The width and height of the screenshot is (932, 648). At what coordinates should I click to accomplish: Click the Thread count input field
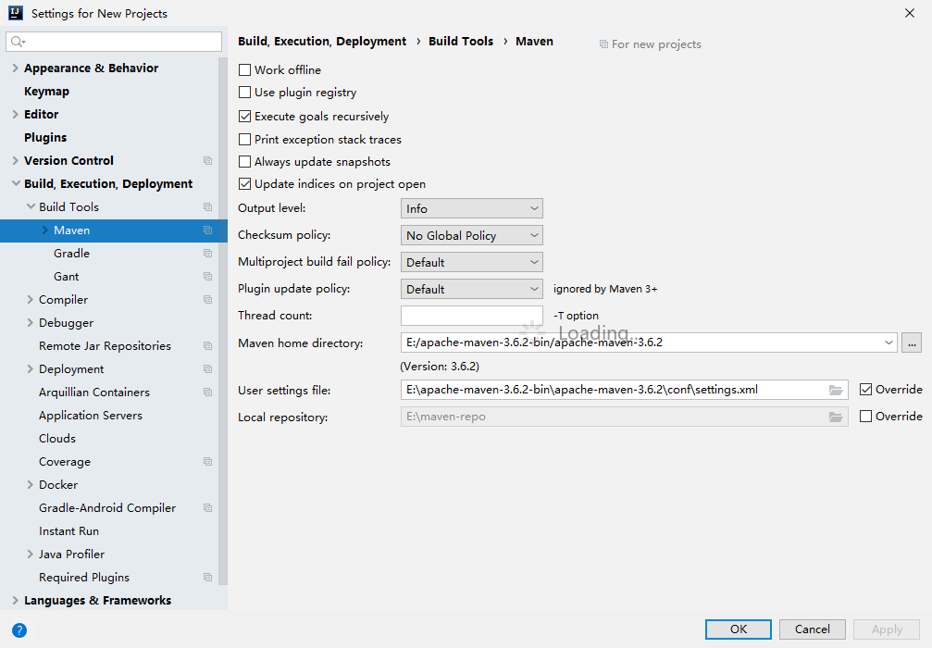pyautogui.click(x=471, y=316)
